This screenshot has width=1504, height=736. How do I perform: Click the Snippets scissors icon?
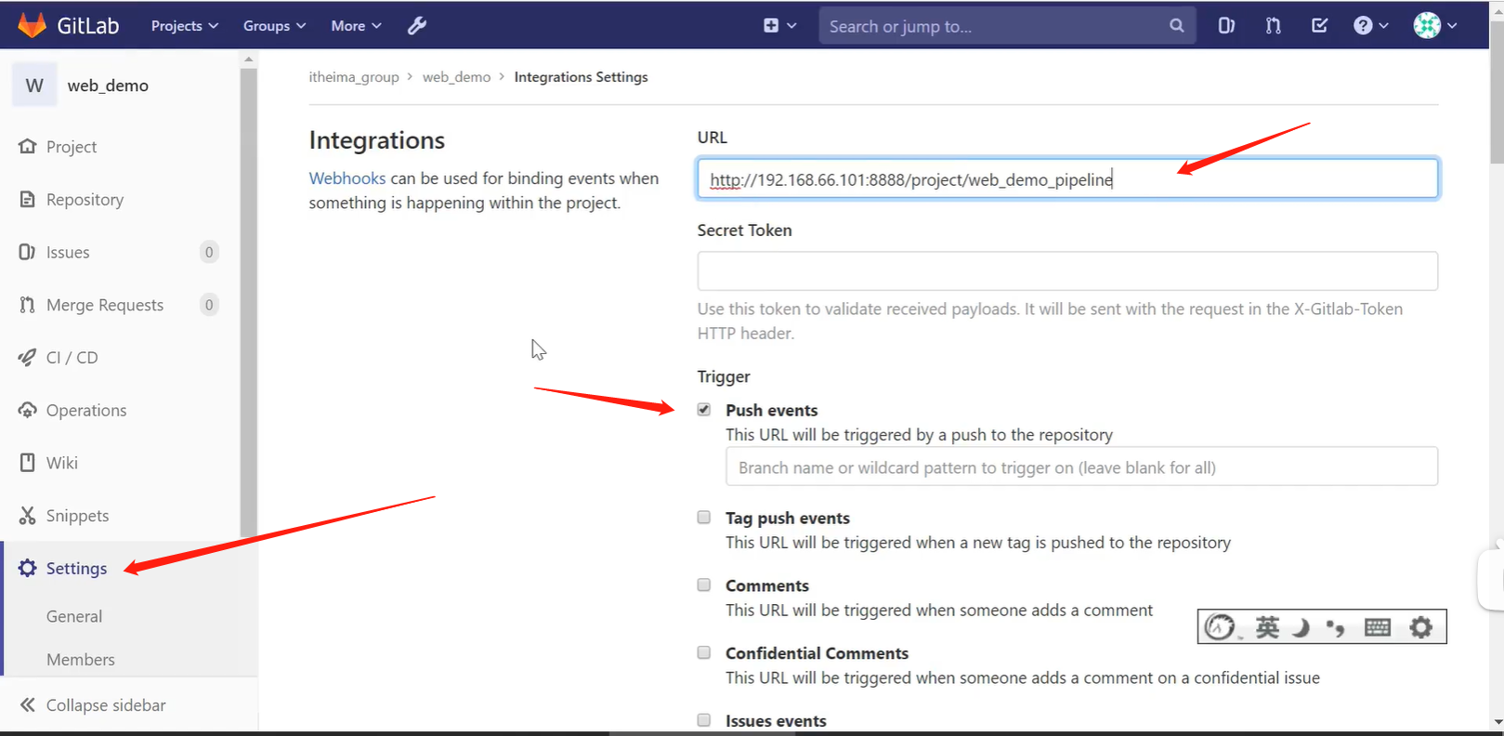coord(28,516)
